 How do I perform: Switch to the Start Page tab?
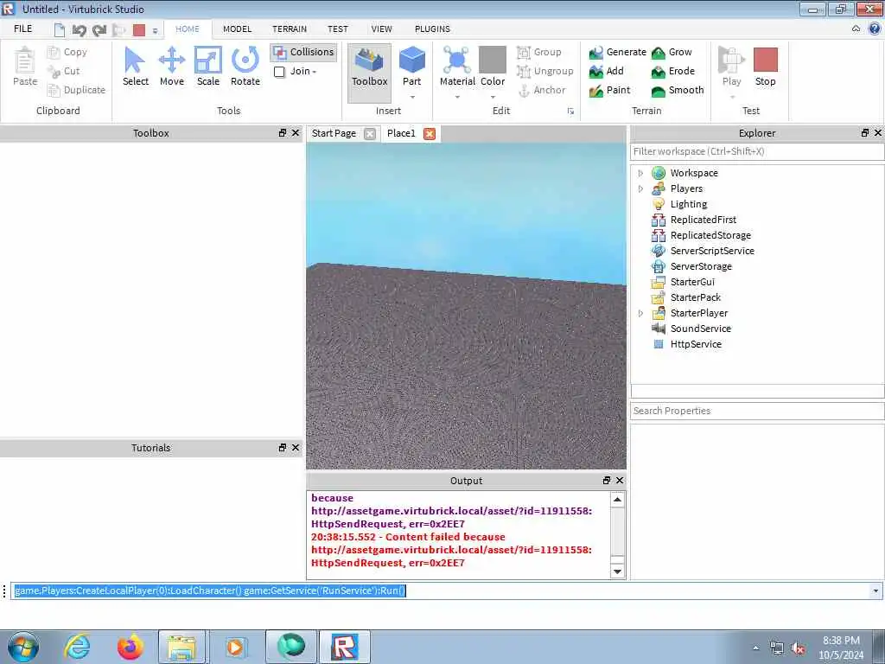334,133
